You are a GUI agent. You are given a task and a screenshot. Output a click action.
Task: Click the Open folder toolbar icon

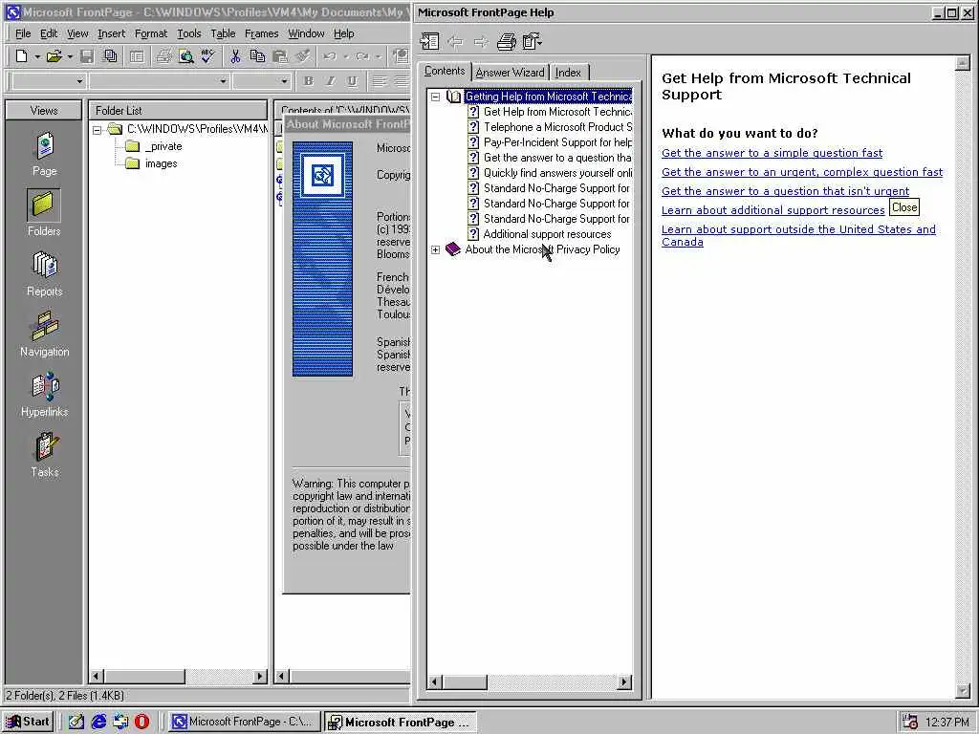pos(54,56)
